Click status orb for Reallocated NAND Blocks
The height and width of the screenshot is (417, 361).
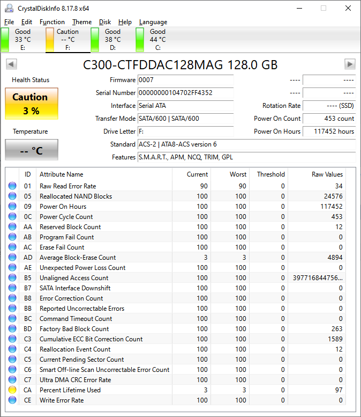pos(12,196)
